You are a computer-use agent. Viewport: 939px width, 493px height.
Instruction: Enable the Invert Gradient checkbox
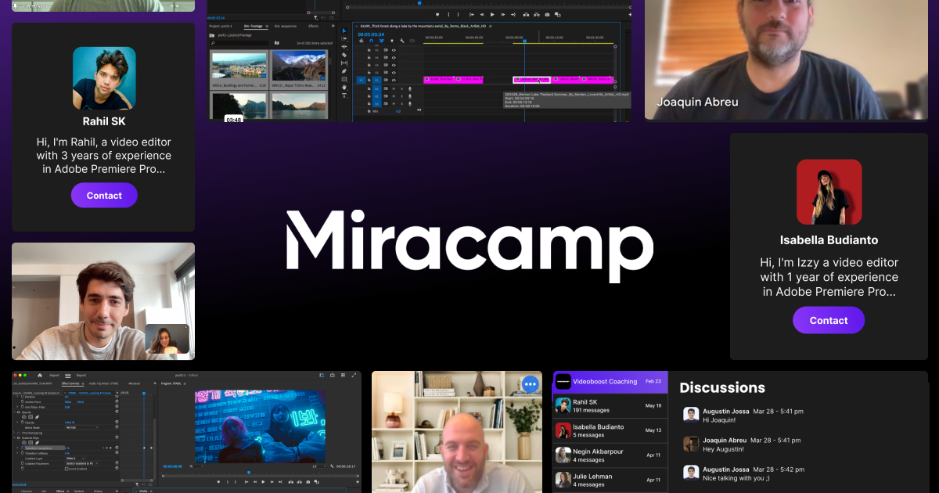click(x=67, y=469)
